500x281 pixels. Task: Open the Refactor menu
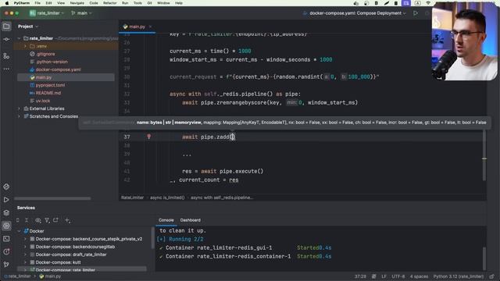pos(109,3)
